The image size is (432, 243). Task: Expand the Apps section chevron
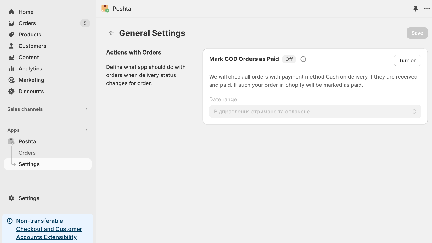(87, 130)
